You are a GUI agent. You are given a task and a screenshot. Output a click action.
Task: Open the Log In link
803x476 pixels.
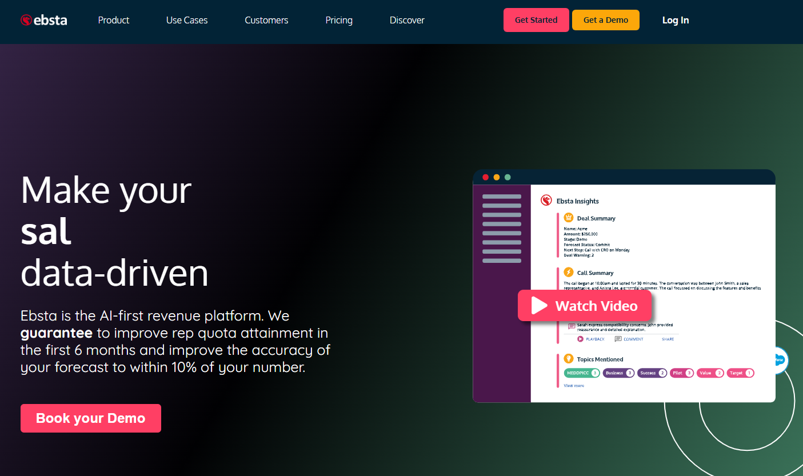point(676,20)
